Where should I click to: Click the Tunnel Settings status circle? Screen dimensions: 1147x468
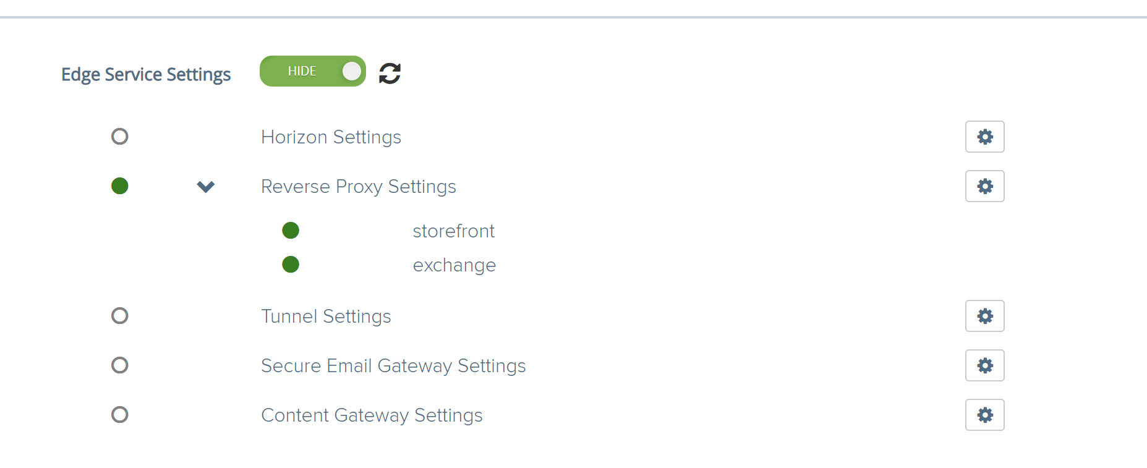coord(120,316)
